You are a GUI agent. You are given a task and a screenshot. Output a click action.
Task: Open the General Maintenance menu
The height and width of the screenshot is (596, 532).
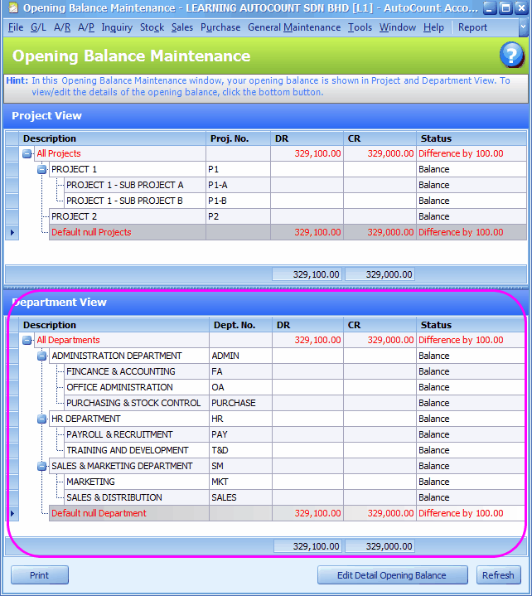(294, 27)
